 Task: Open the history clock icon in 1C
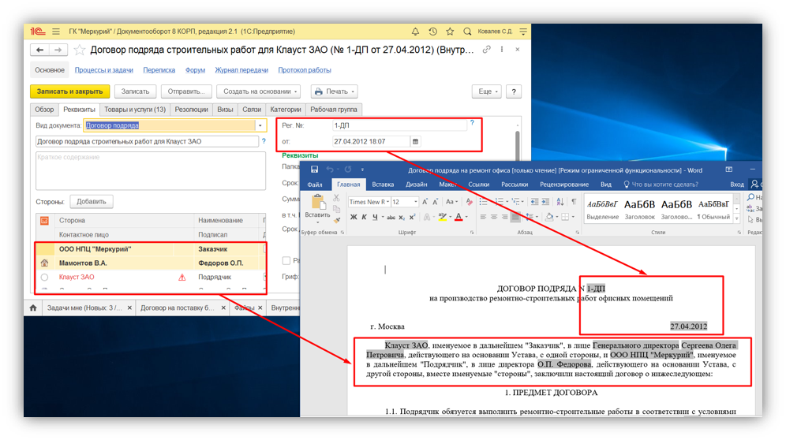[432, 32]
